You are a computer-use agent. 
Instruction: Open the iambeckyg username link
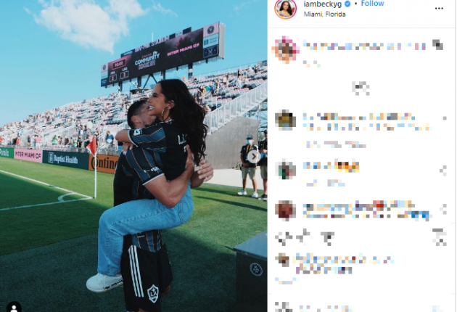coord(322,4)
